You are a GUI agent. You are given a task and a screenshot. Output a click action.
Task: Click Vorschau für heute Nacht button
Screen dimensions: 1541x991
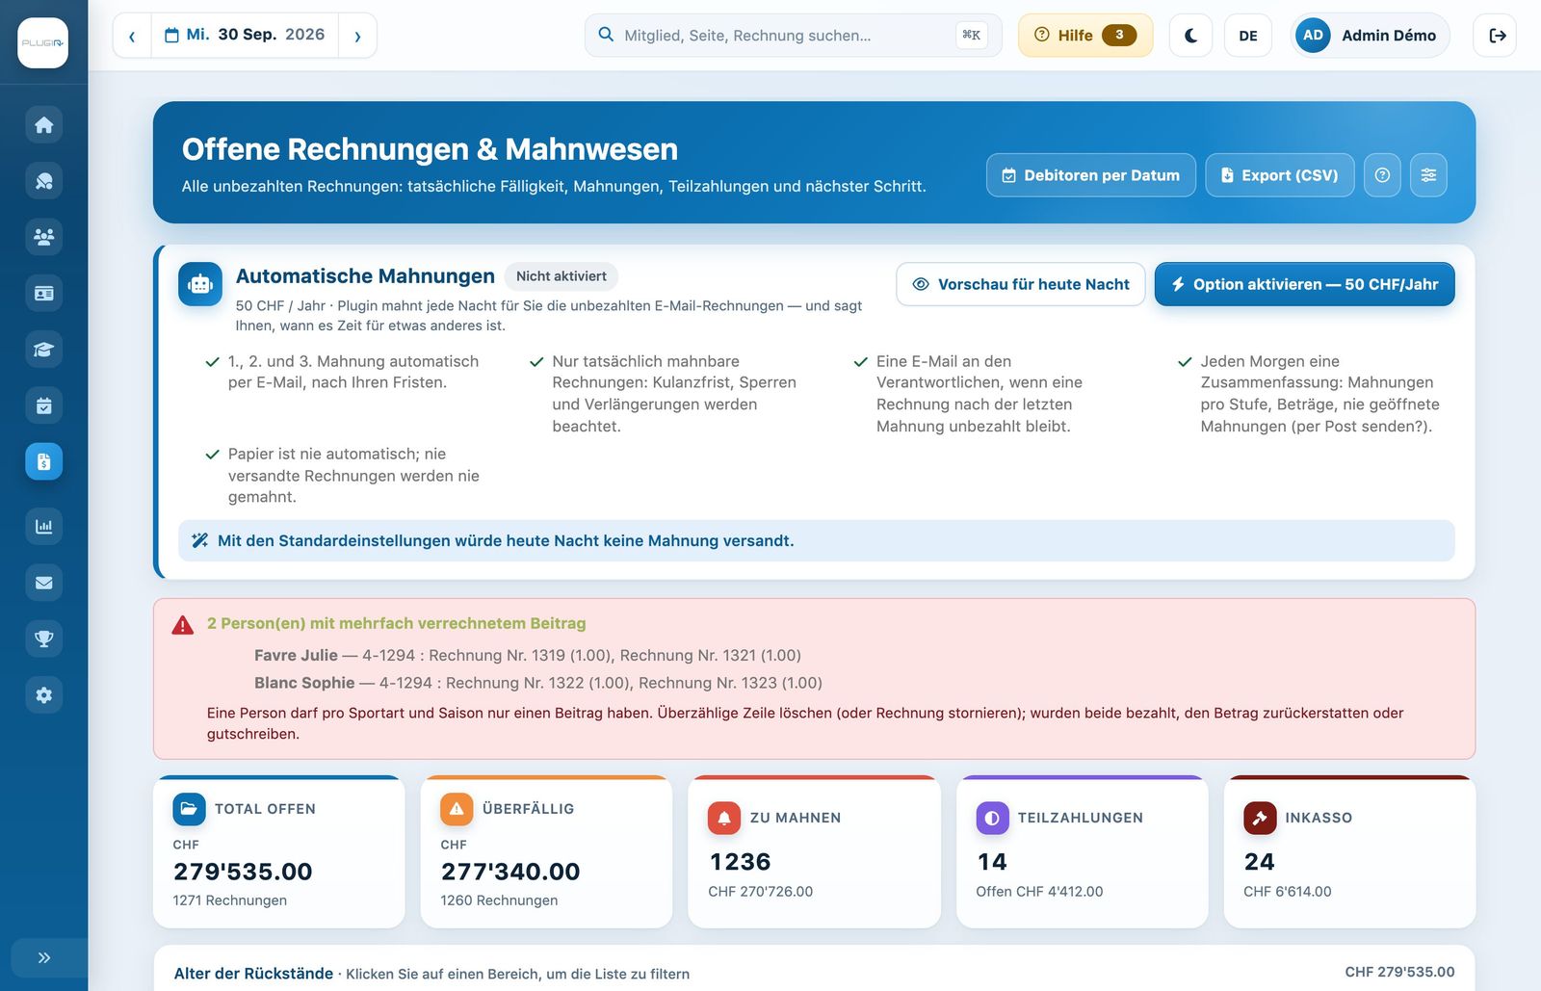pyautogui.click(x=1021, y=284)
